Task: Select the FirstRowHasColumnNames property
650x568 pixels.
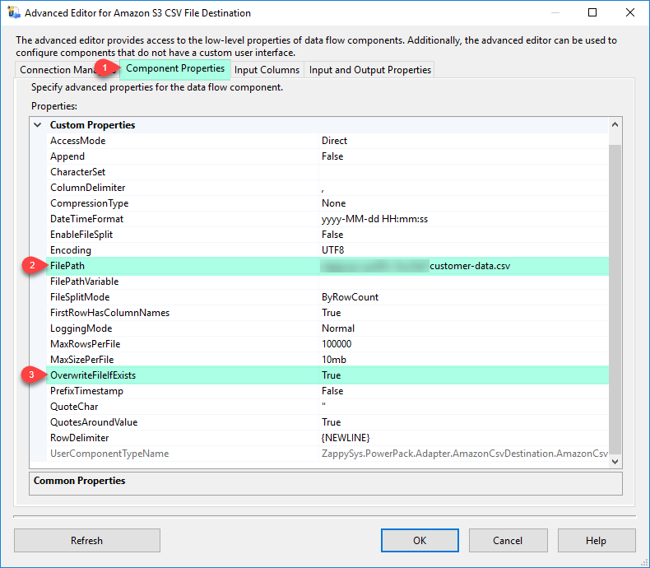Action: 110,313
